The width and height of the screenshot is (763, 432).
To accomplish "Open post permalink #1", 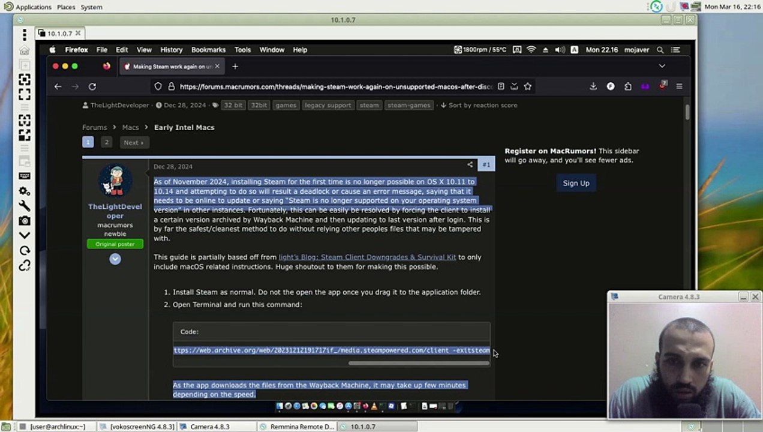I will [x=486, y=164].
